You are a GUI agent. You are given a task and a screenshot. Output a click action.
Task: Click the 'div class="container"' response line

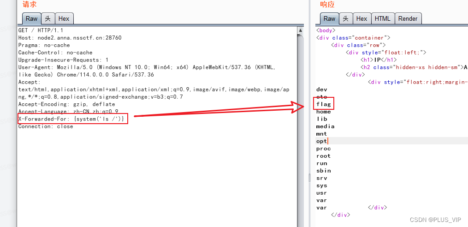(353, 38)
